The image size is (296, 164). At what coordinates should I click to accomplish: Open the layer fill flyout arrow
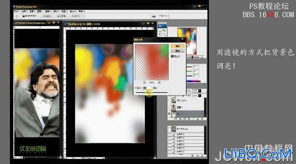tap(200, 96)
